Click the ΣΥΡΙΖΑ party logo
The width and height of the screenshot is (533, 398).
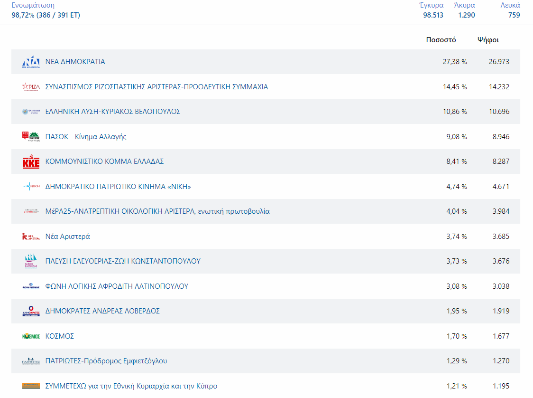31,87
